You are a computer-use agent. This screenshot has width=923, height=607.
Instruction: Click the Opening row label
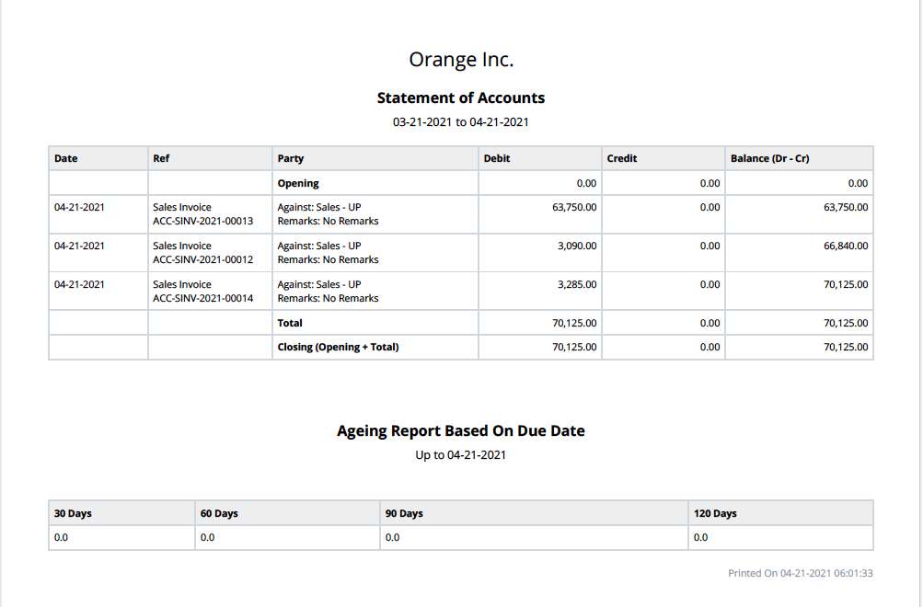point(294,182)
